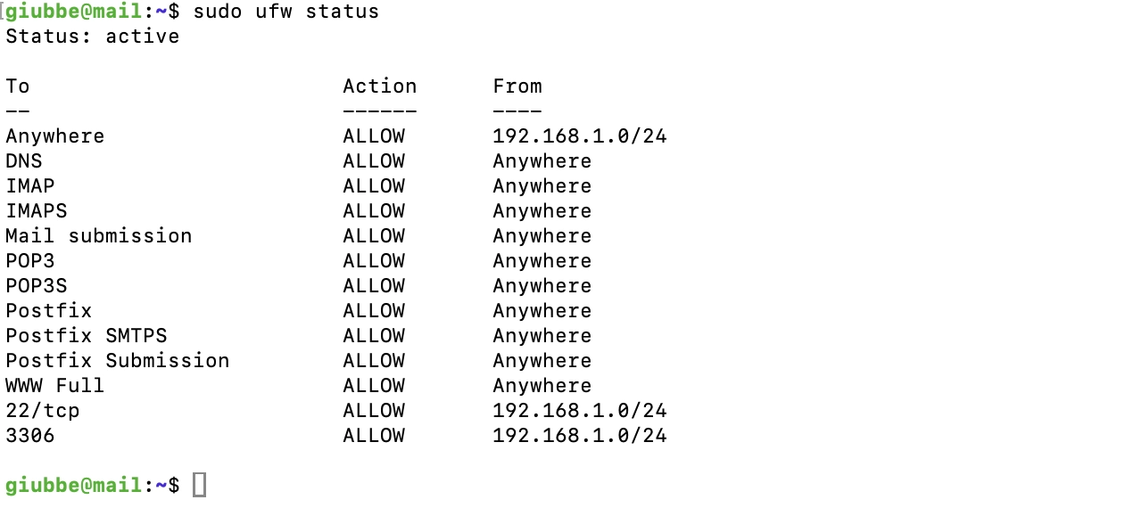Screen dimensions: 1142x508
Task: Click ALLOW in the 3306 row
Action: click(x=373, y=436)
